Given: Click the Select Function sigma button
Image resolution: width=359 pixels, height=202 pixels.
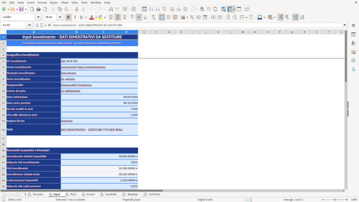Looking at the screenshot, I should point(42,25).
